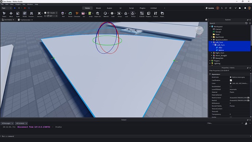
Task: Toggle the Lock tool
Action: click(x=126, y=14)
